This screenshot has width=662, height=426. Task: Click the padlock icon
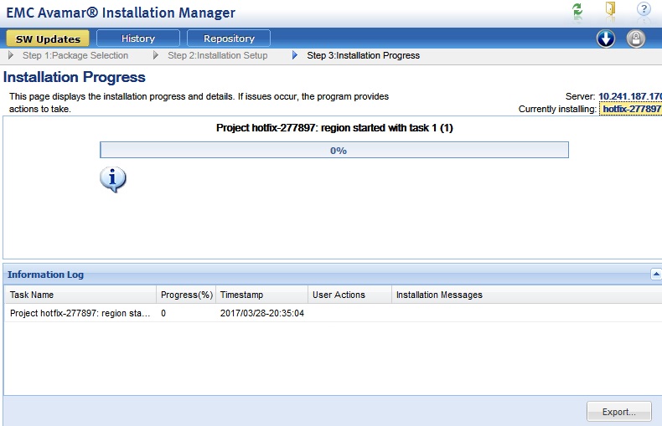tap(636, 38)
